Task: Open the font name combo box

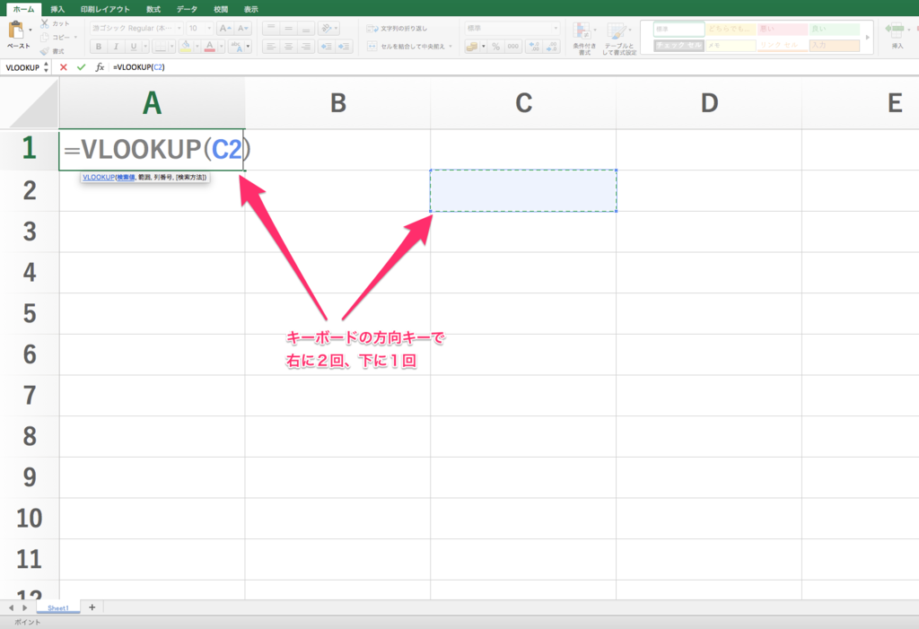Action: (x=136, y=28)
